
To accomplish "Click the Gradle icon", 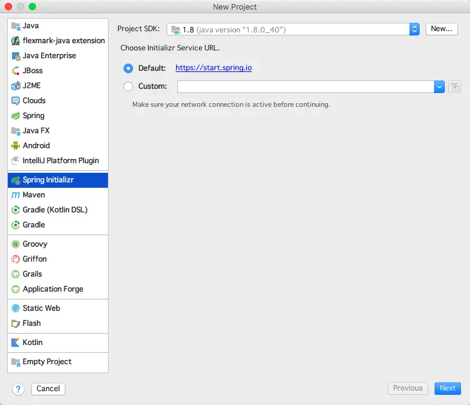I will [x=16, y=225].
